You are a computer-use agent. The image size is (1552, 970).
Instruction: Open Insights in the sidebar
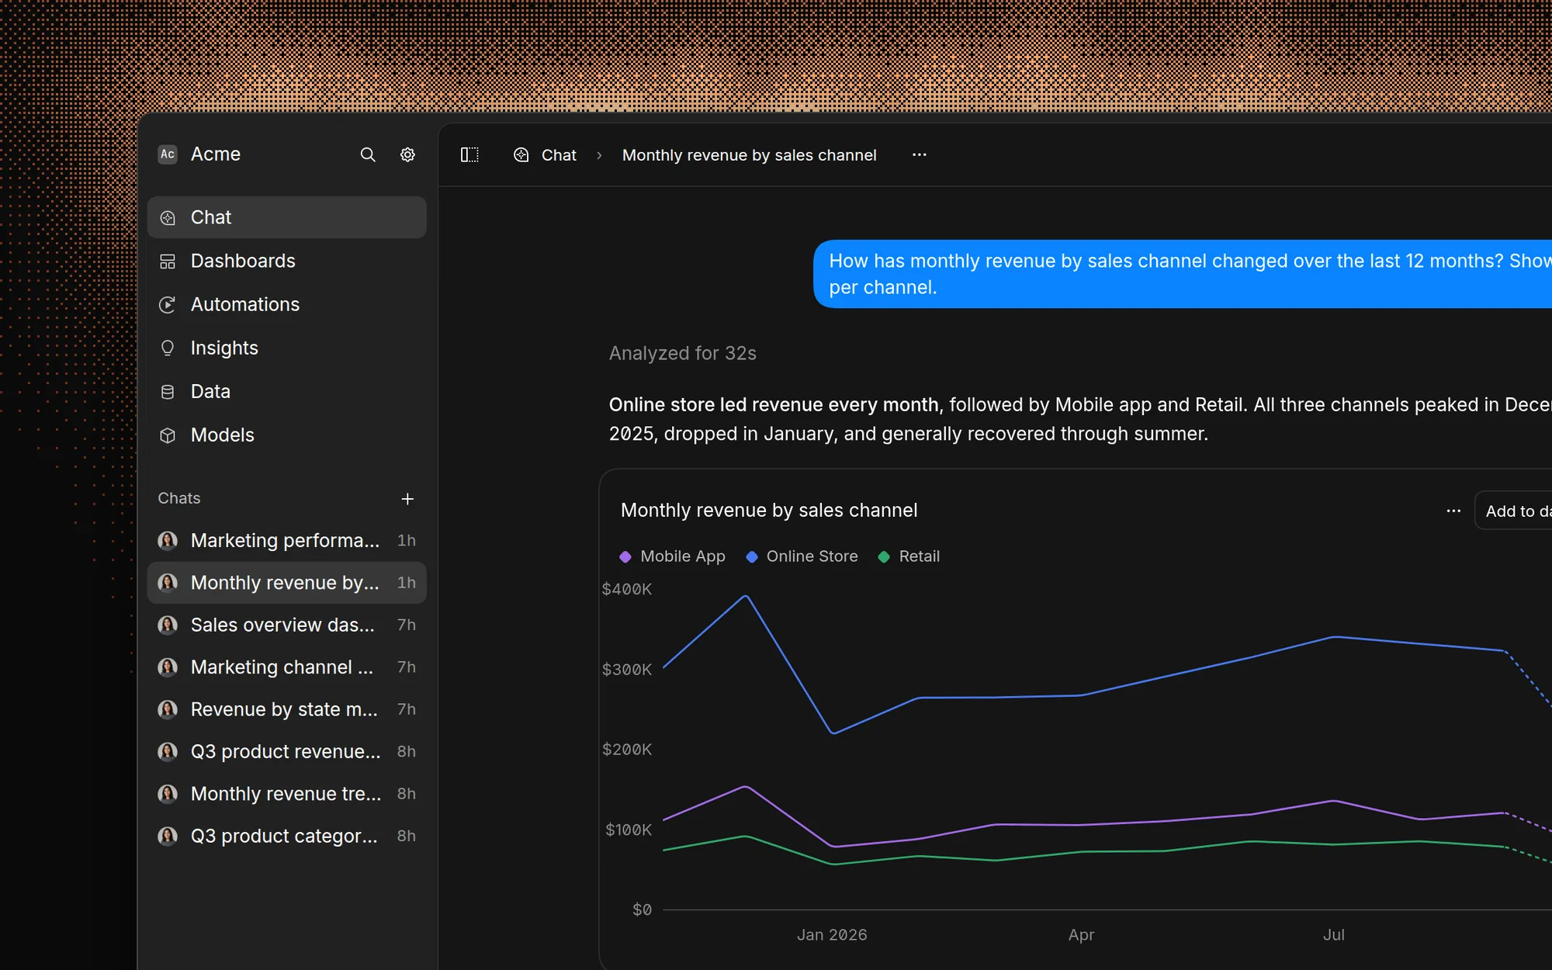tap(287, 348)
